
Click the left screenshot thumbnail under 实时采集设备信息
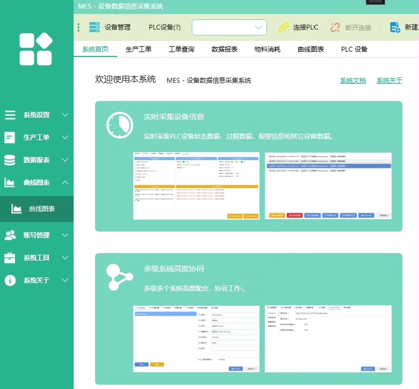[196, 186]
